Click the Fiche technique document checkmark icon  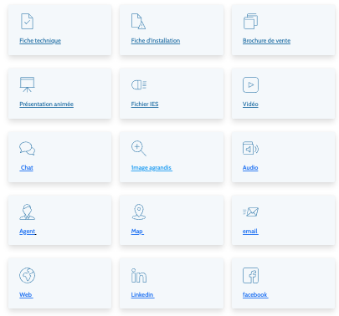27,21
